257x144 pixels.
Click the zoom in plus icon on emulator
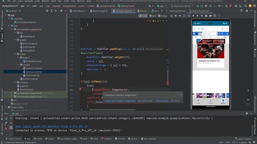pyautogui.click(x=248, y=91)
